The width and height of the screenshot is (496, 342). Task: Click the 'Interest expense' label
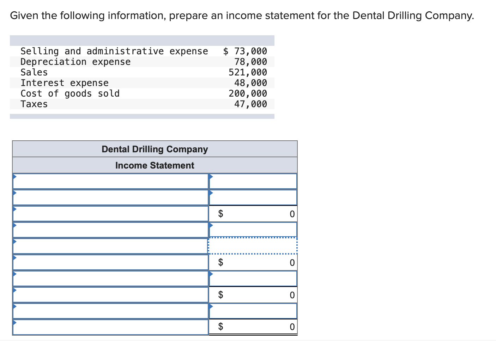65,83
